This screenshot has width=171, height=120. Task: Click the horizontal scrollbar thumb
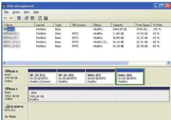click(68, 63)
